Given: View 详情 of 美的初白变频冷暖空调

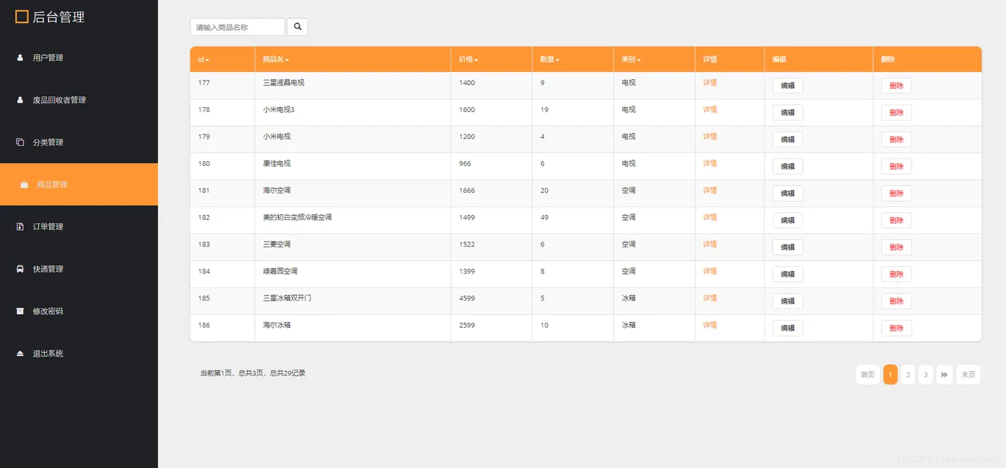Looking at the screenshot, I should 710,217.
